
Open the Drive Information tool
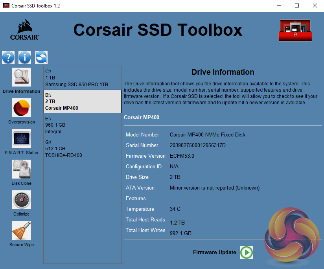(x=21, y=77)
